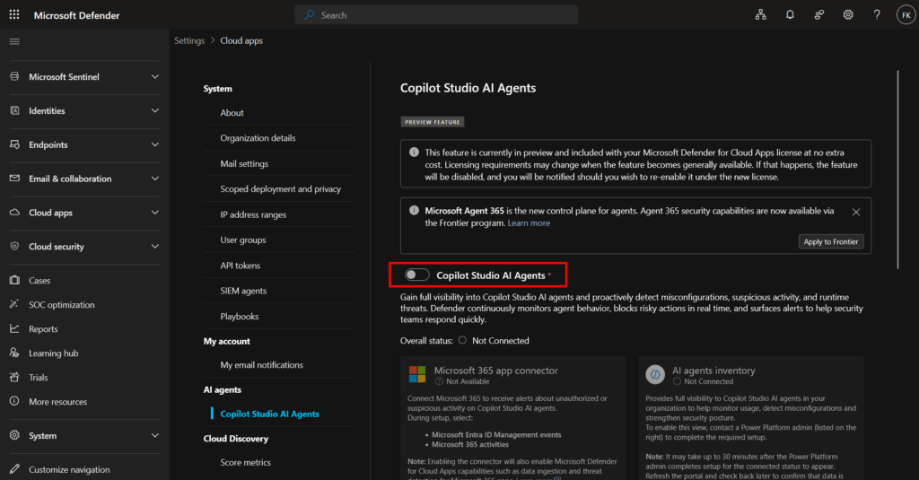Open the settings gear icon in header
919x480 pixels.
pyautogui.click(x=848, y=14)
